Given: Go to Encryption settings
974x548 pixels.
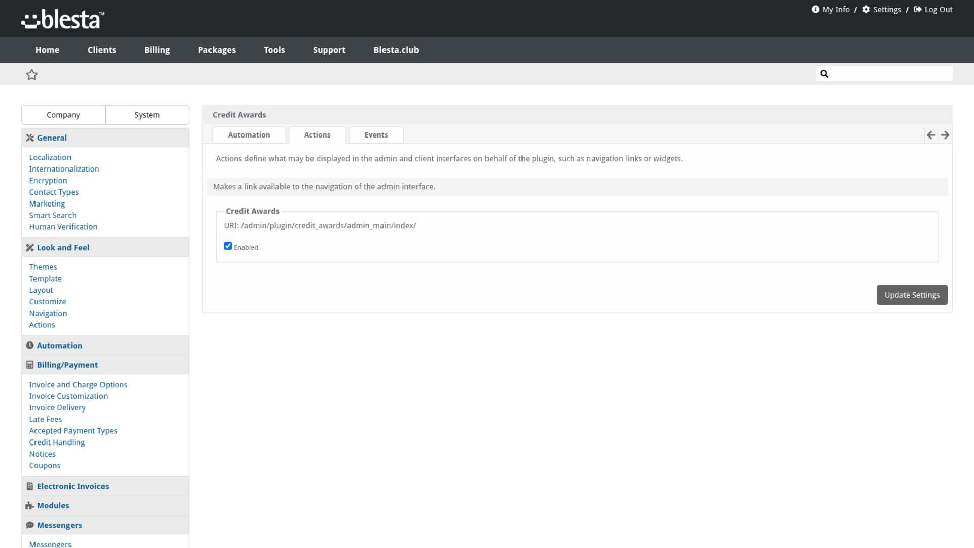Looking at the screenshot, I should pos(48,181).
